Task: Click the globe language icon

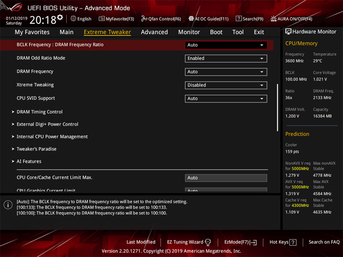Action: pos(73,19)
